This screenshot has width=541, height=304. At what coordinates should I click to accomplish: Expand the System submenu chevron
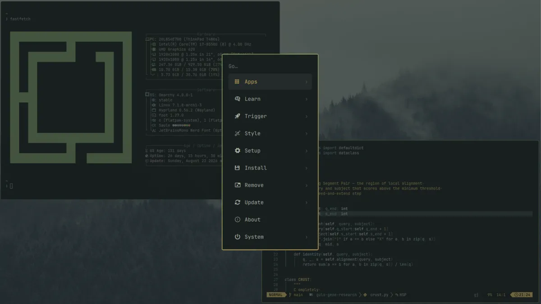[307, 237]
